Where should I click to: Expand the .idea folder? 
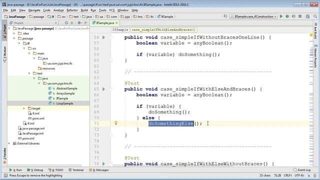coord(14,33)
